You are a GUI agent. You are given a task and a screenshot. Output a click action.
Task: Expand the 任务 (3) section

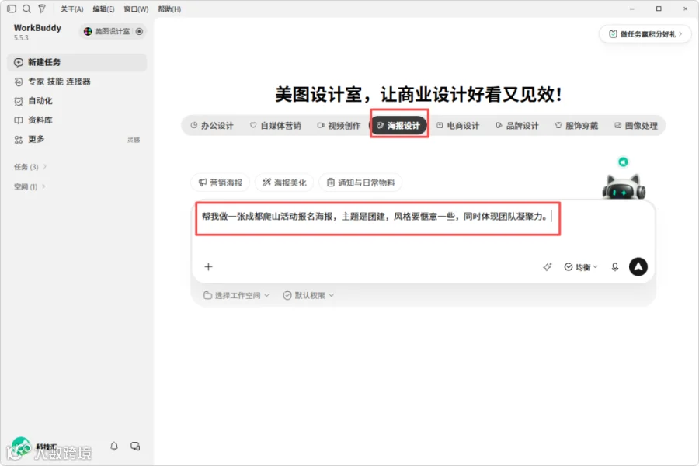30,167
